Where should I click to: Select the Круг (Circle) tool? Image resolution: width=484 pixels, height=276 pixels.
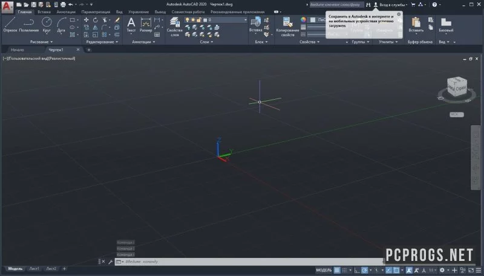click(47, 25)
